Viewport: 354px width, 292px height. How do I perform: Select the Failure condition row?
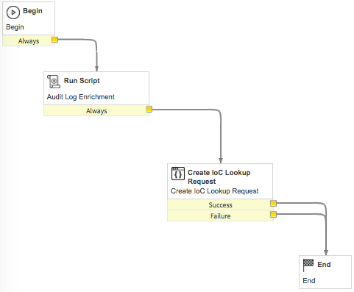pyautogui.click(x=220, y=216)
